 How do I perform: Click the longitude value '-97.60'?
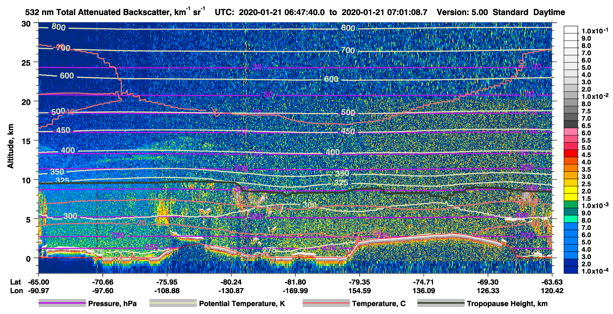pos(103,290)
